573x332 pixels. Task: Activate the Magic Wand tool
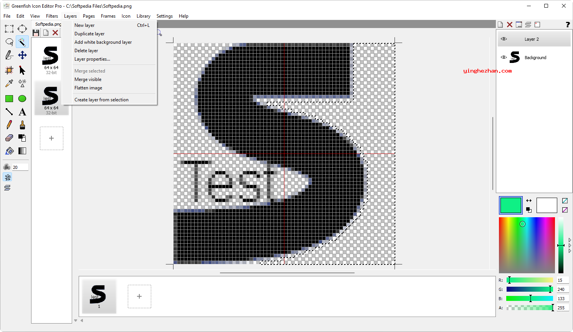pyautogui.click(x=22, y=42)
